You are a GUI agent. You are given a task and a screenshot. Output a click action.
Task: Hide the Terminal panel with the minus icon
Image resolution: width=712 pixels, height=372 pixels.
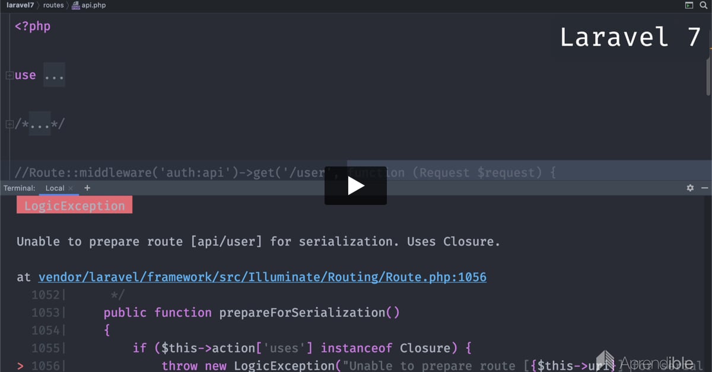tap(704, 188)
